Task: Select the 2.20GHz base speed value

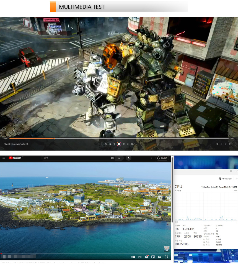Action: (219, 226)
